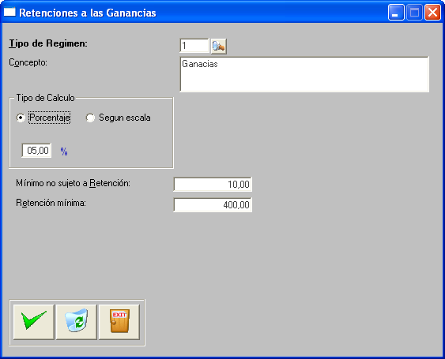445x359 pixels.
Task: Click the Tipo de Regimen label
Action: pos(48,43)
